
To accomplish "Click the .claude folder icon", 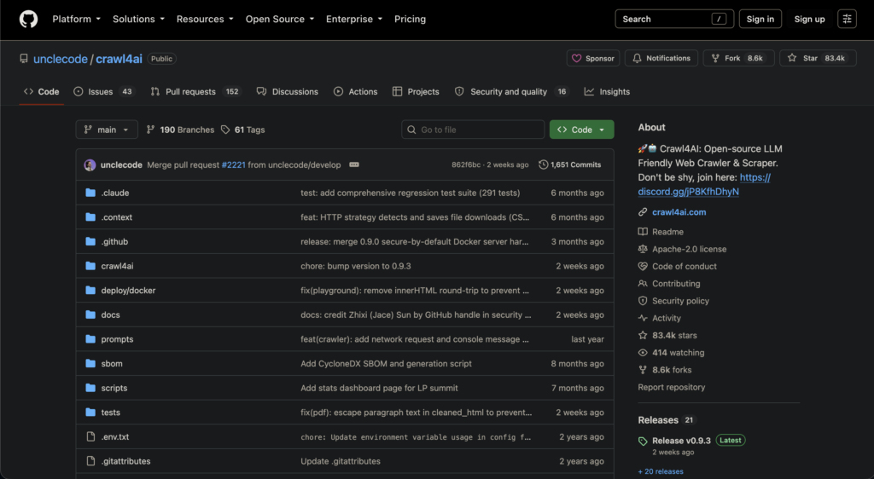I will point(90,193).
